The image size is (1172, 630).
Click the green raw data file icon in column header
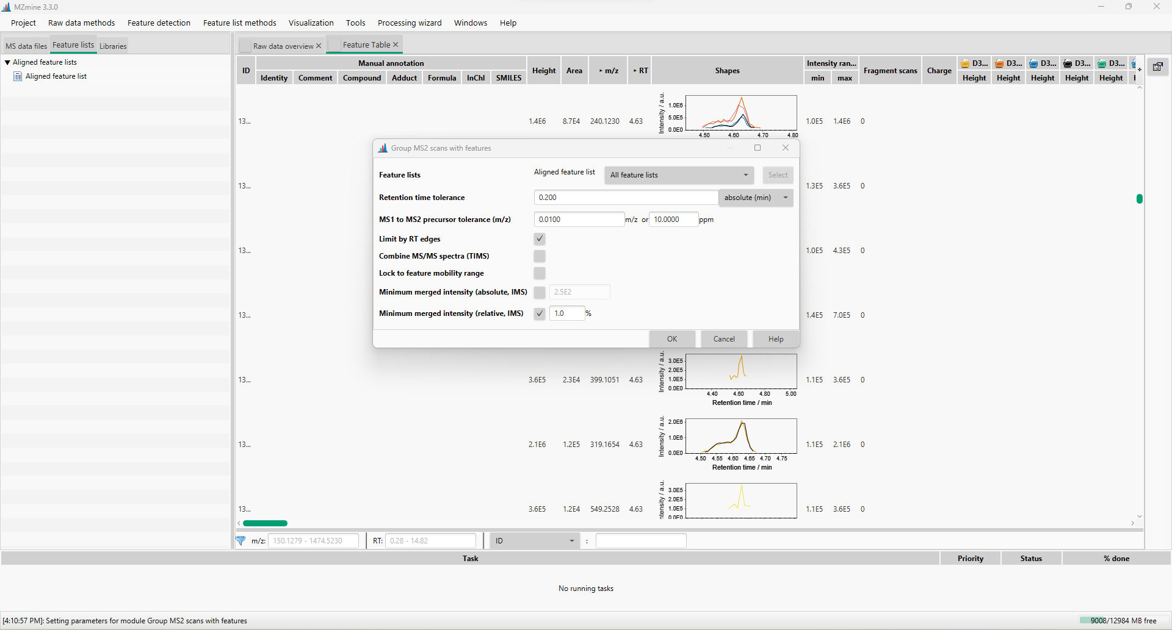point(1102,63)
